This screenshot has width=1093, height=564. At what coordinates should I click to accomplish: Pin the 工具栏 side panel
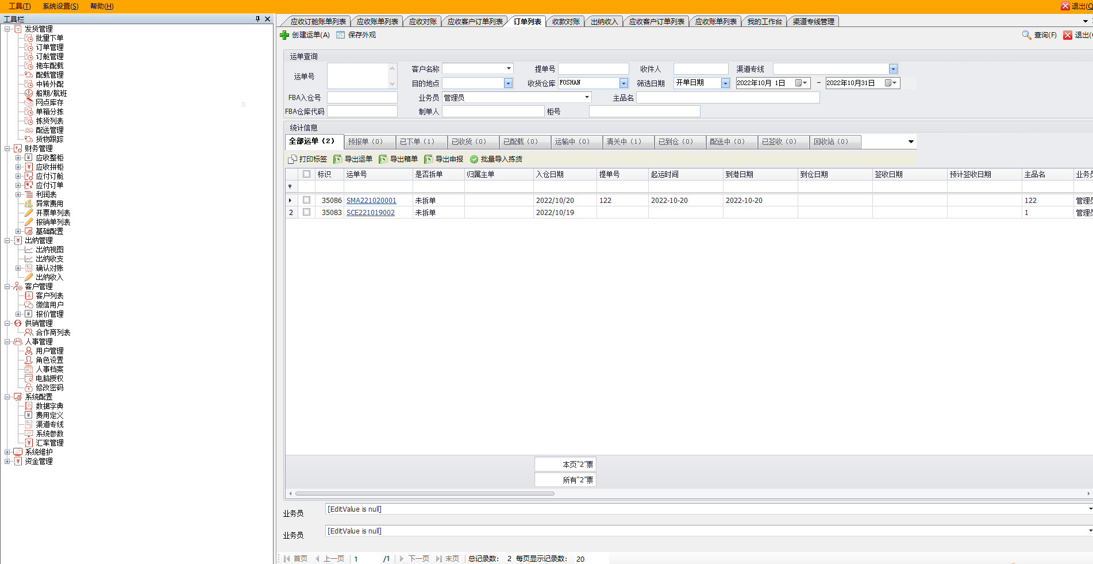point(257,19)
